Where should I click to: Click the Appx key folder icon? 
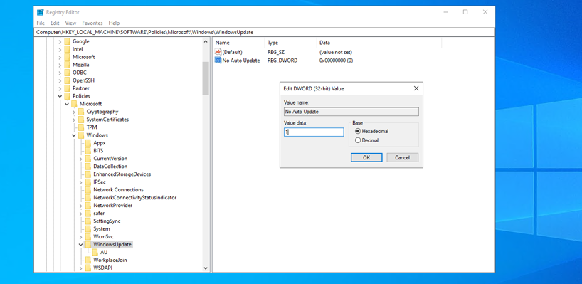tap(88, 143)
